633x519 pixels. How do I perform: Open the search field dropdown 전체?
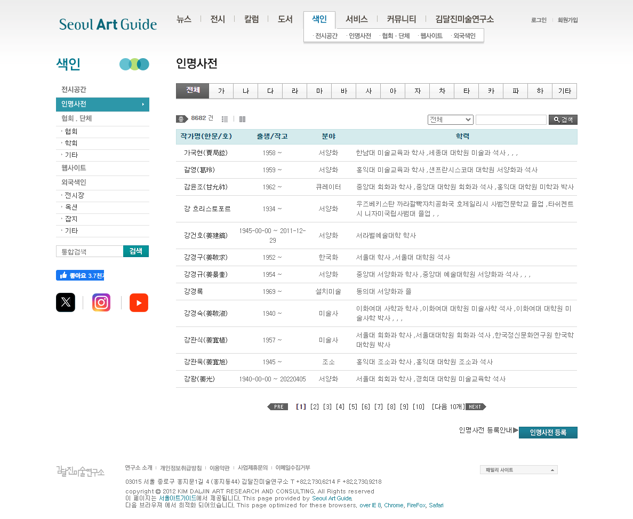[x=450, y=120]
